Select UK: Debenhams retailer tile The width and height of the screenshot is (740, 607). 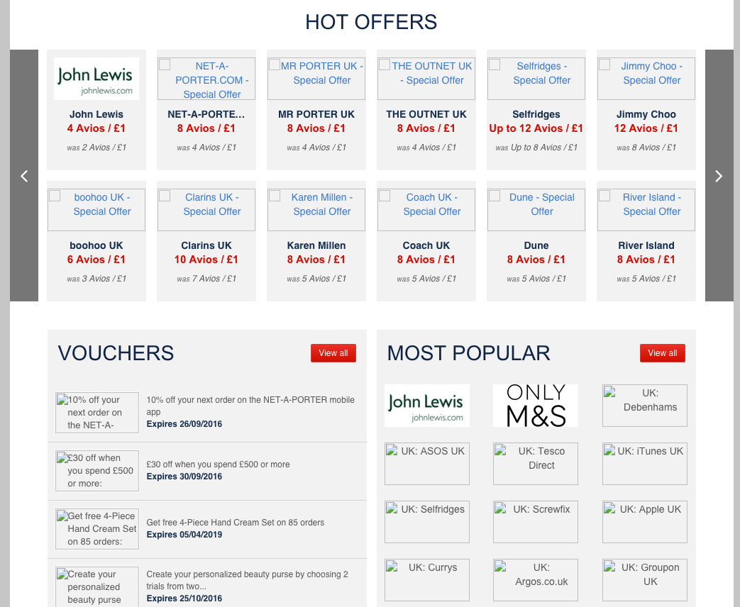click(645, 406)
